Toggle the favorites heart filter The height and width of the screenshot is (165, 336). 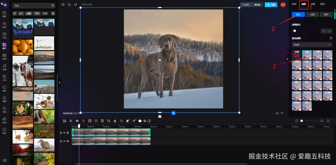tap(15, 13)
